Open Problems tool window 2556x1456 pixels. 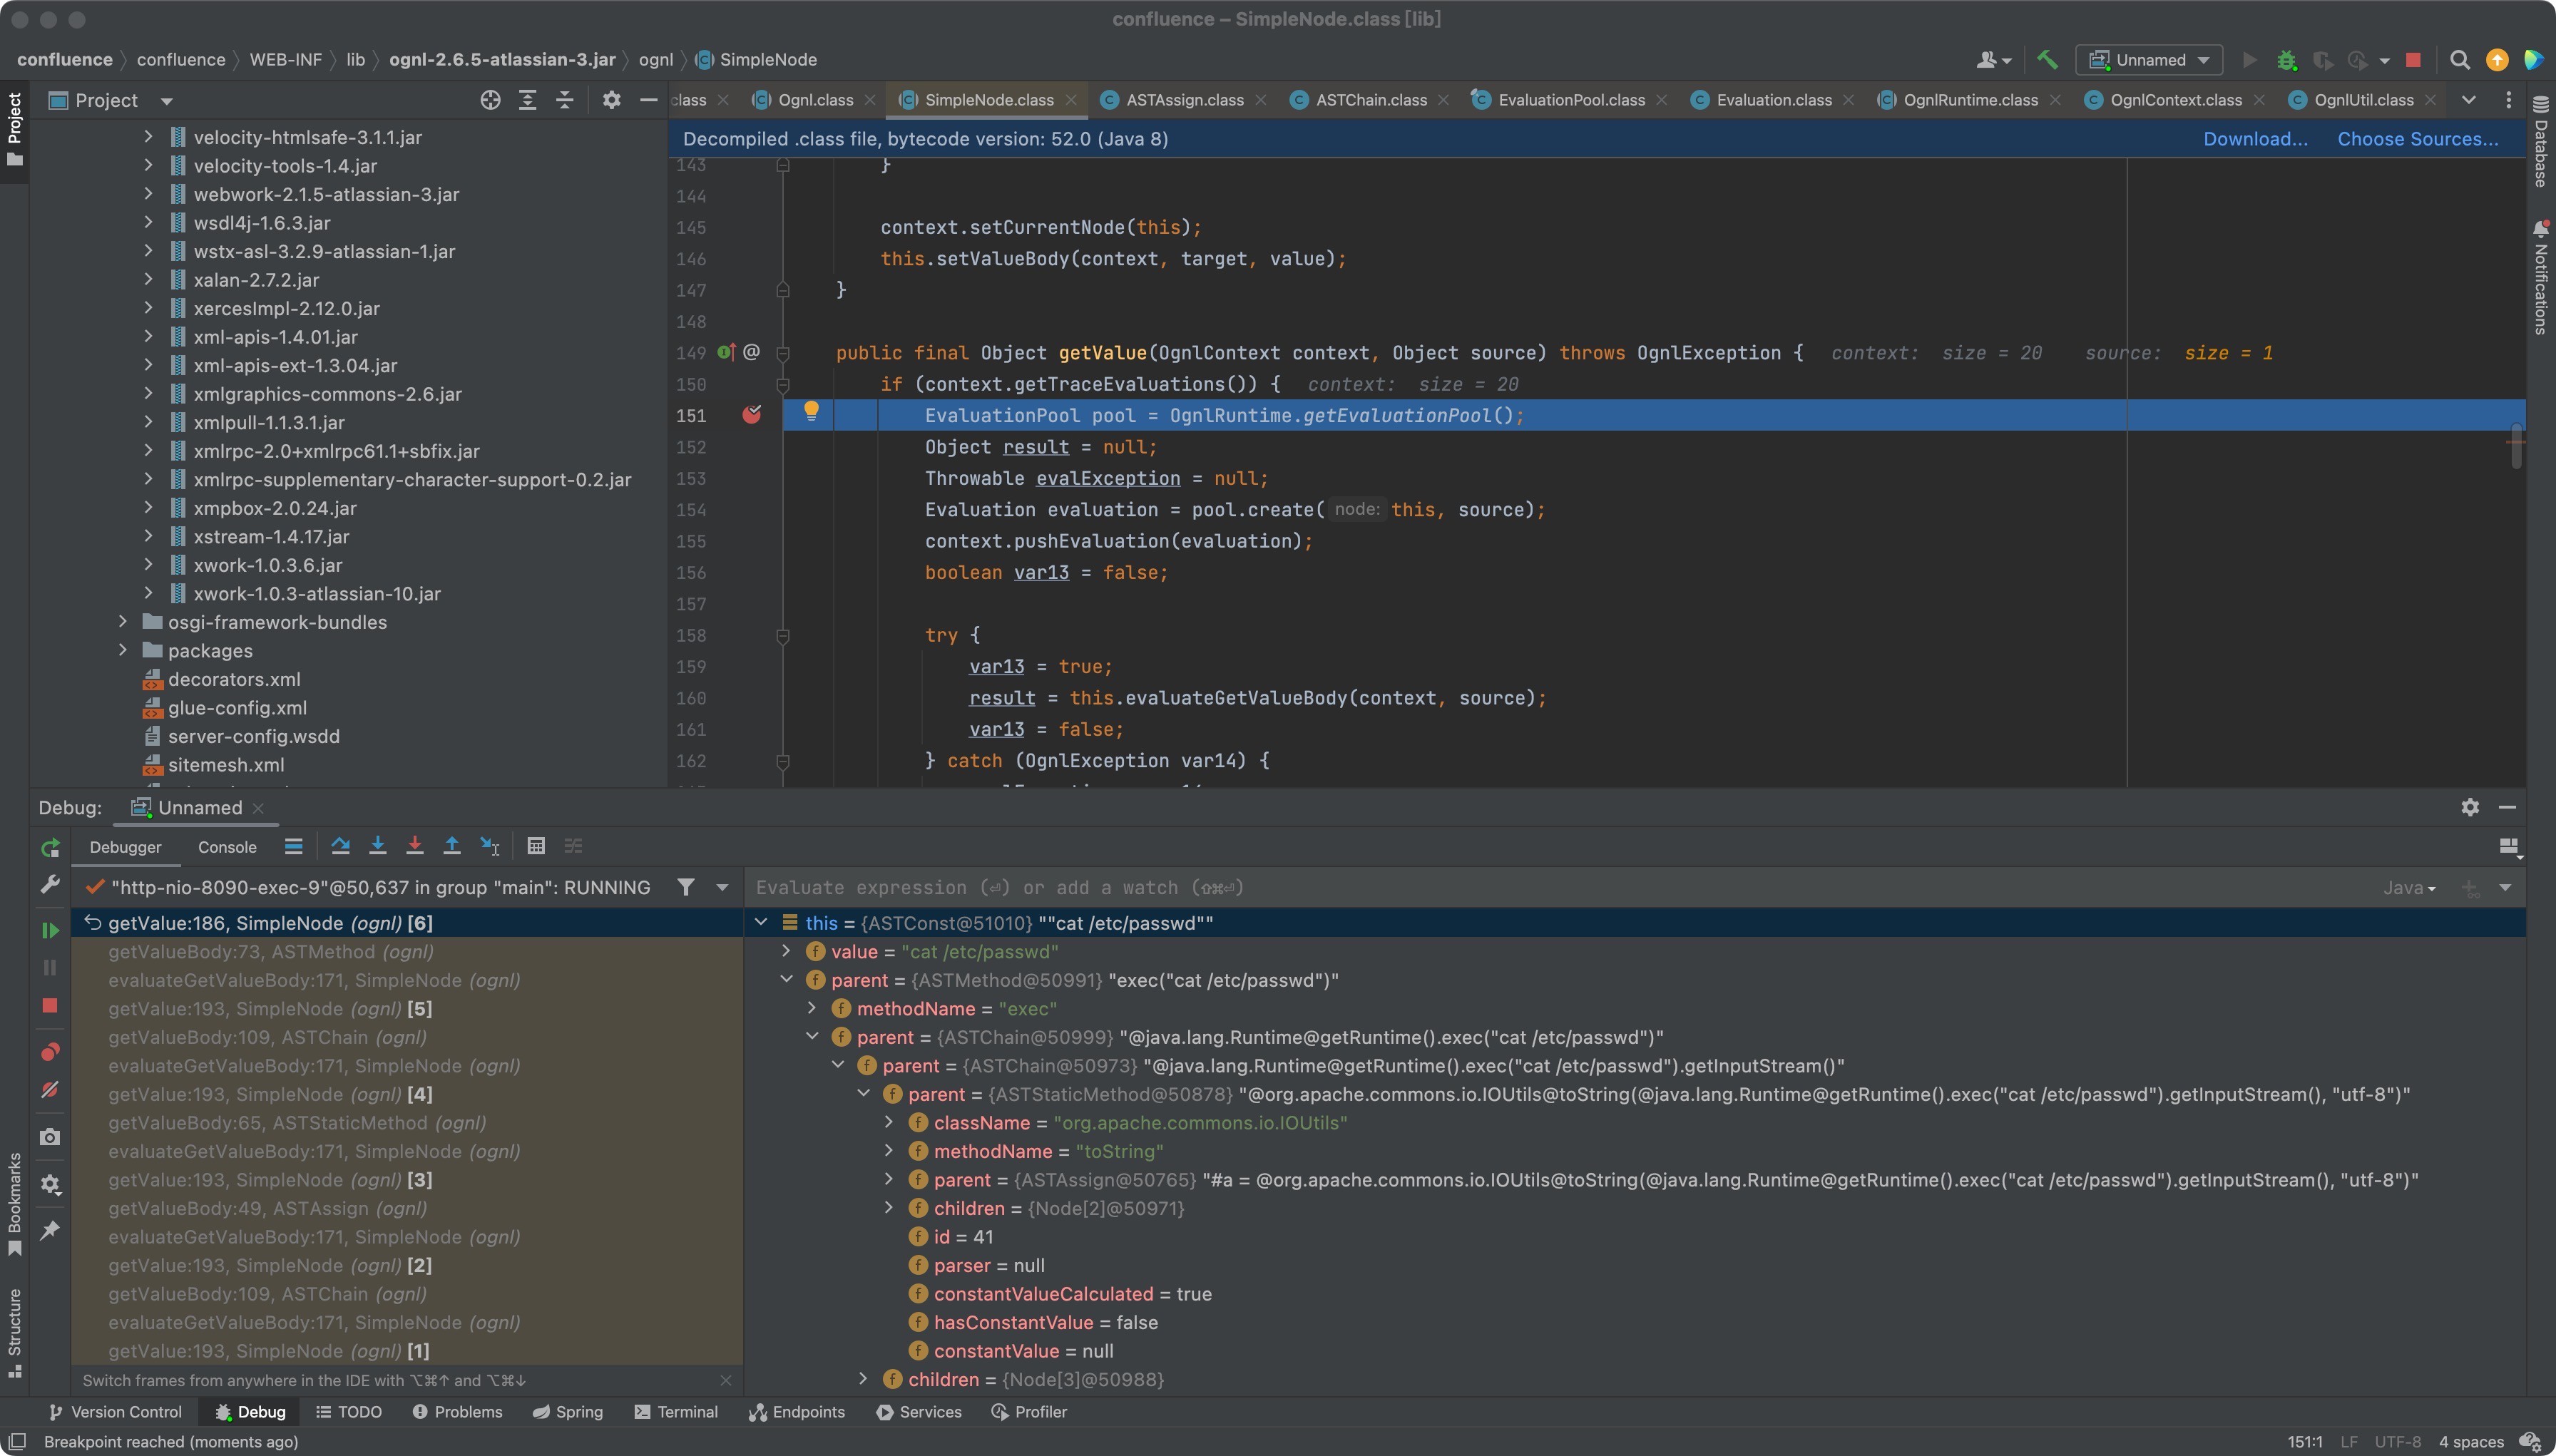tap(457, 1412)
